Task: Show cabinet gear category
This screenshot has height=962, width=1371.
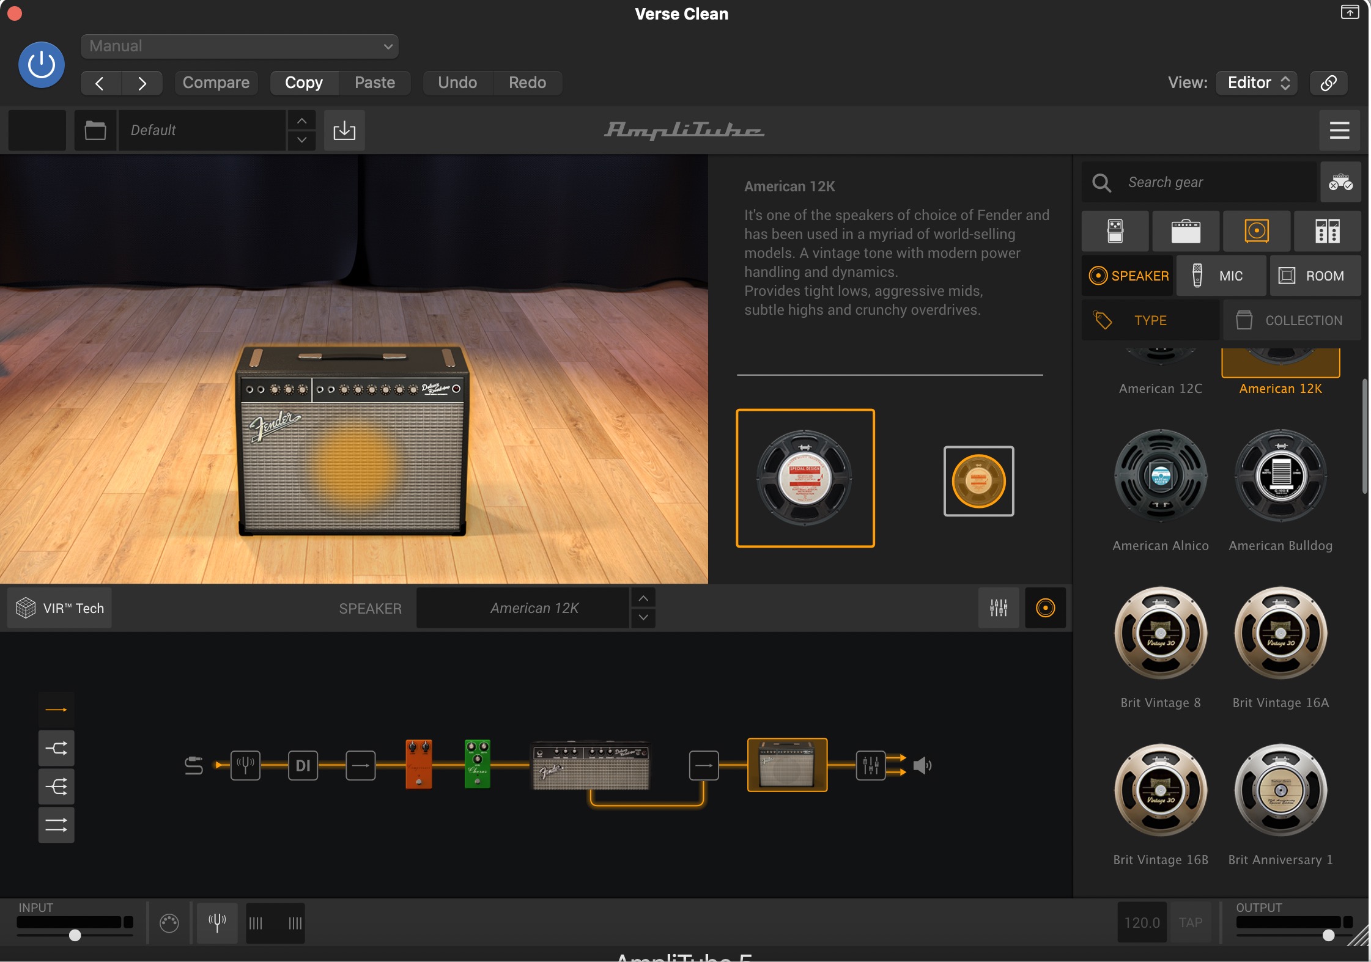Action: pos(1257,232)
